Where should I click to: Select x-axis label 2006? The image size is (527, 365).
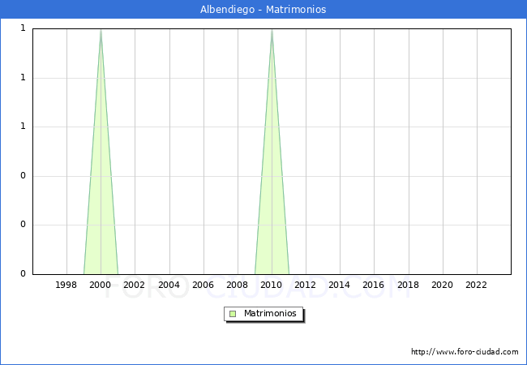(203, 285)
